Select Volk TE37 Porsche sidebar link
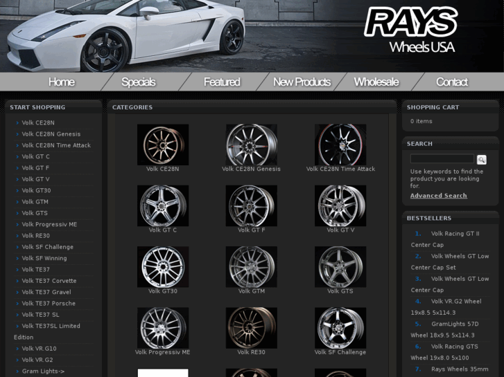The image size is (504, 377). (49, 303)
